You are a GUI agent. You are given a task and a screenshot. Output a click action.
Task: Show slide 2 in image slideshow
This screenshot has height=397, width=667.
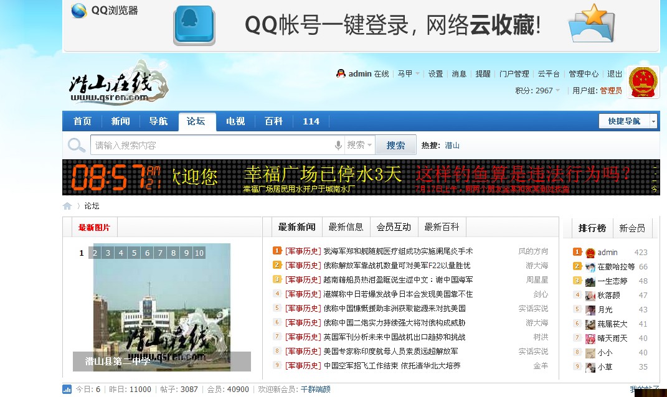tap(95, 253)
